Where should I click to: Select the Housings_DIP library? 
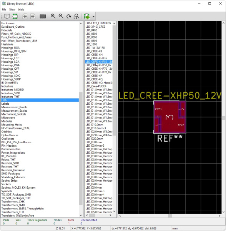[10, 55]
